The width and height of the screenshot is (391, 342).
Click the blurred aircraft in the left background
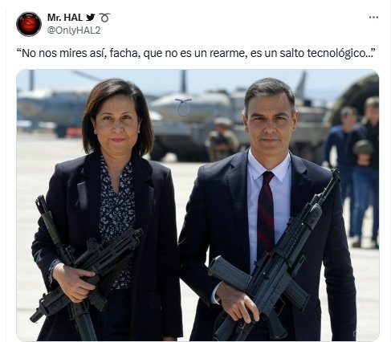[54, 110]
